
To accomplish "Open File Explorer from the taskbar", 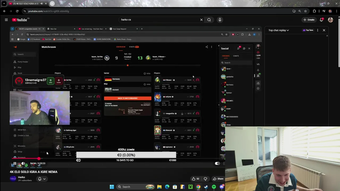I will [x=159, y=187].
